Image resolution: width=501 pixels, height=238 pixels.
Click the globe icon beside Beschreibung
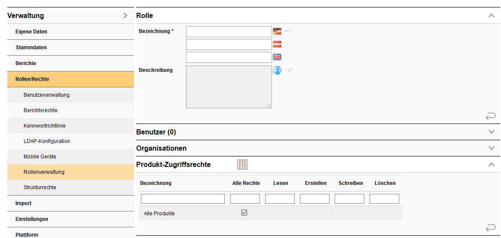(277, 70)
